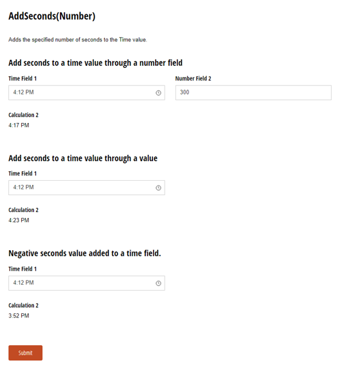
Task: Click the Number Field 2 label
Action: pyautogui.click(x=193, y=78)
